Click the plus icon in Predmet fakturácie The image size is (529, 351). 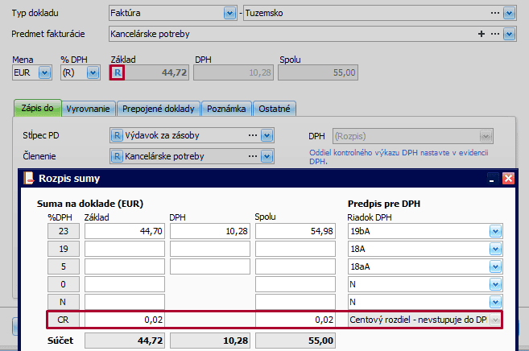481,34
